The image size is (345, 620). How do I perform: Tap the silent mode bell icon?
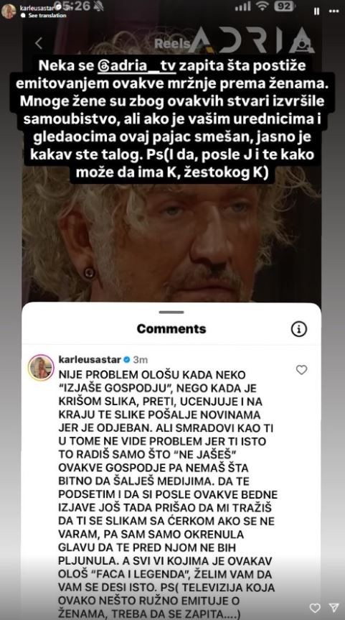point(99,6)
